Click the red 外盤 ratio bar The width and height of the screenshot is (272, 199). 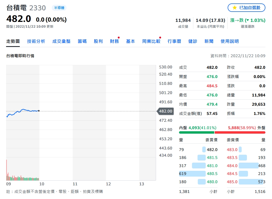240,133
